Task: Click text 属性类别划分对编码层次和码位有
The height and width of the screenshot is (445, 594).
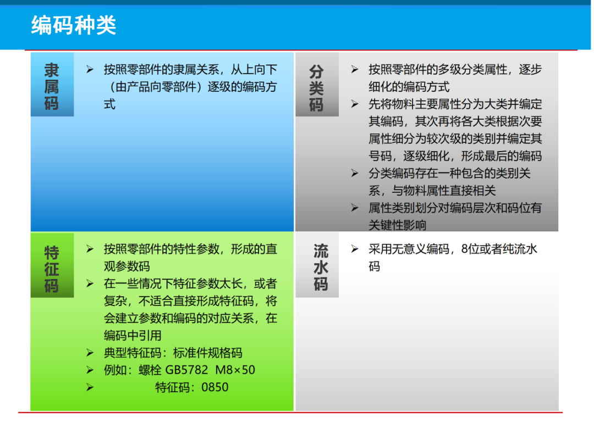Action: click(455, 208)
